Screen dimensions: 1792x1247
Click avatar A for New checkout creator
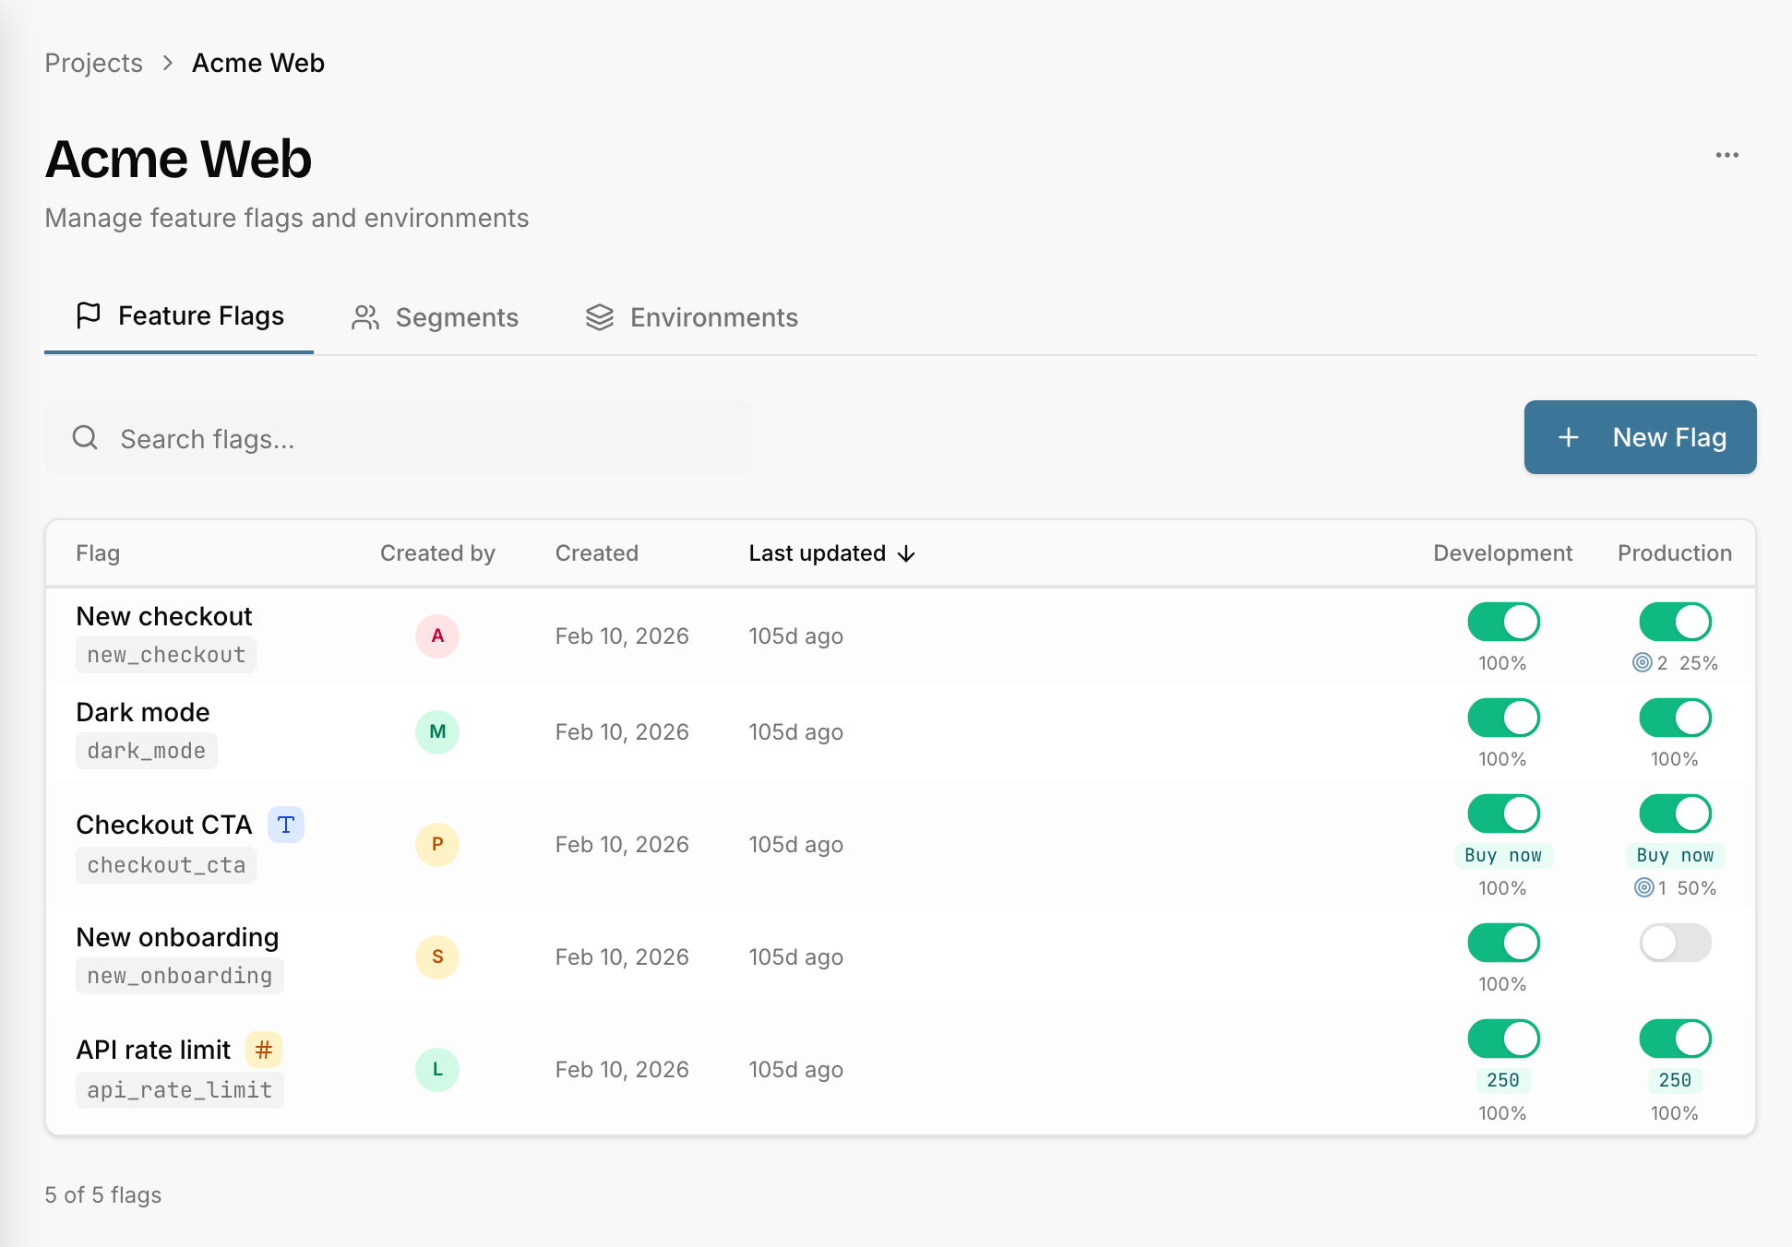pos(437,635)
